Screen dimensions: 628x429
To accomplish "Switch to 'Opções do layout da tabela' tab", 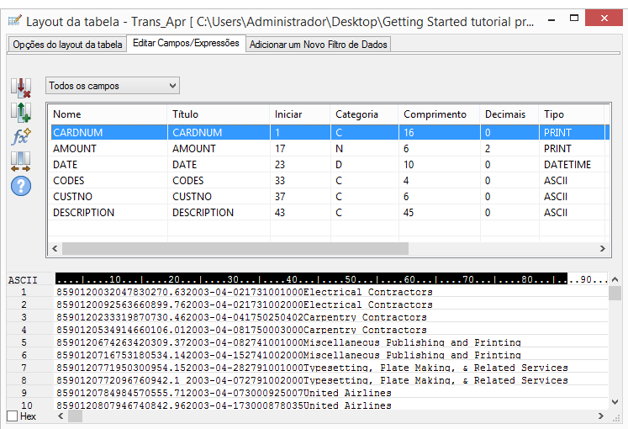I will click(x=66, y=45).
